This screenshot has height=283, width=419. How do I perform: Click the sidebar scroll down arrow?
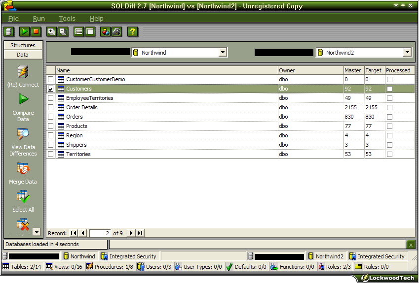click(x=37, y=232)
